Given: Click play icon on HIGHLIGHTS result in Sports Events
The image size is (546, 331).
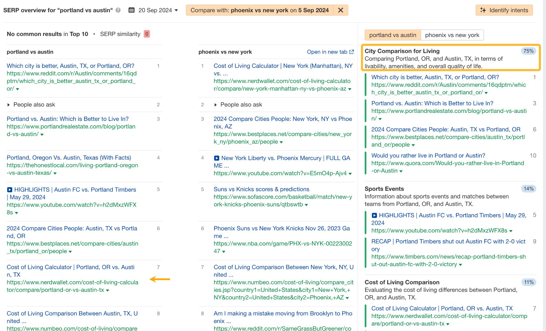Looking at the screenshot, I should pyautogui.click(x=374, y=215).
